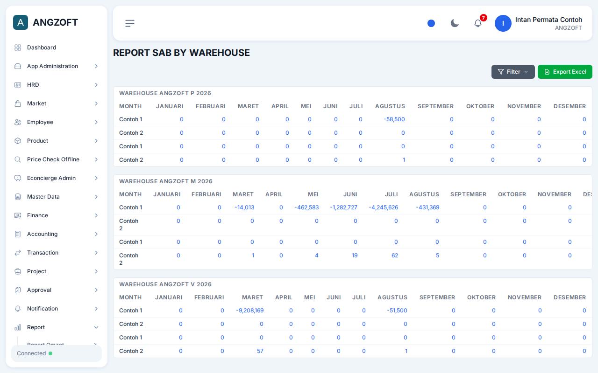598x373 pixels.
Task: Click the Approval clipboard icon
Action: (x=18, y=290)
